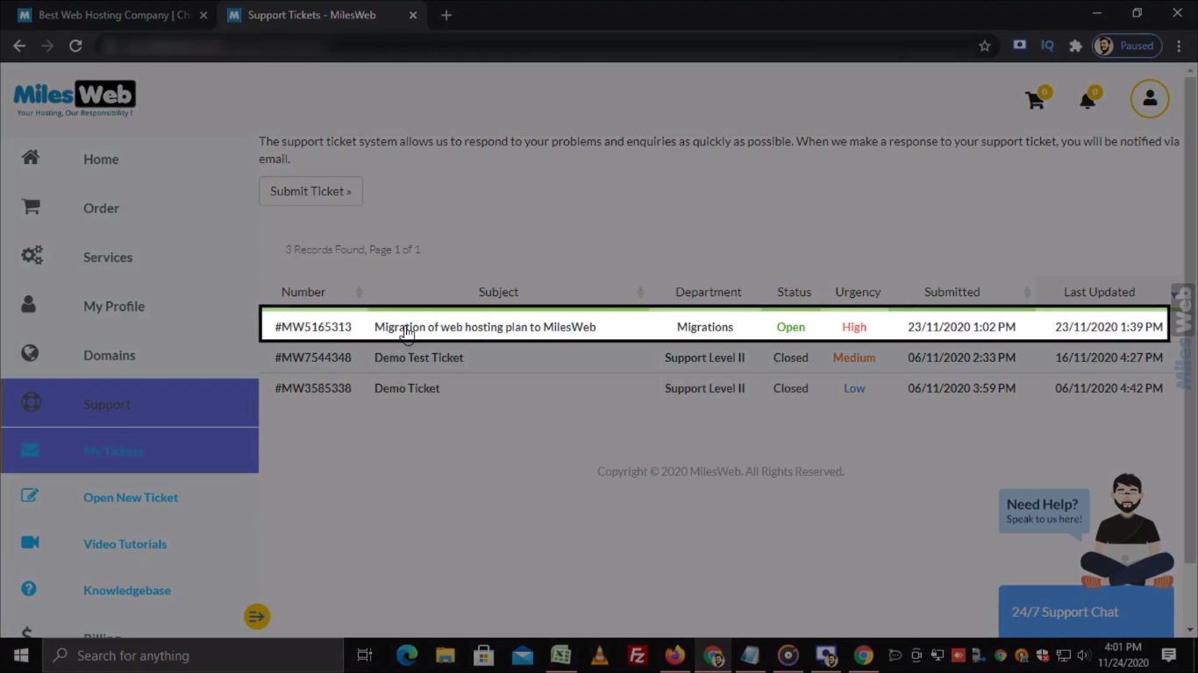Screen dimensions: 1198x673
Task: Click the globe icon beside Domains
Action: (x=30, y=353)
